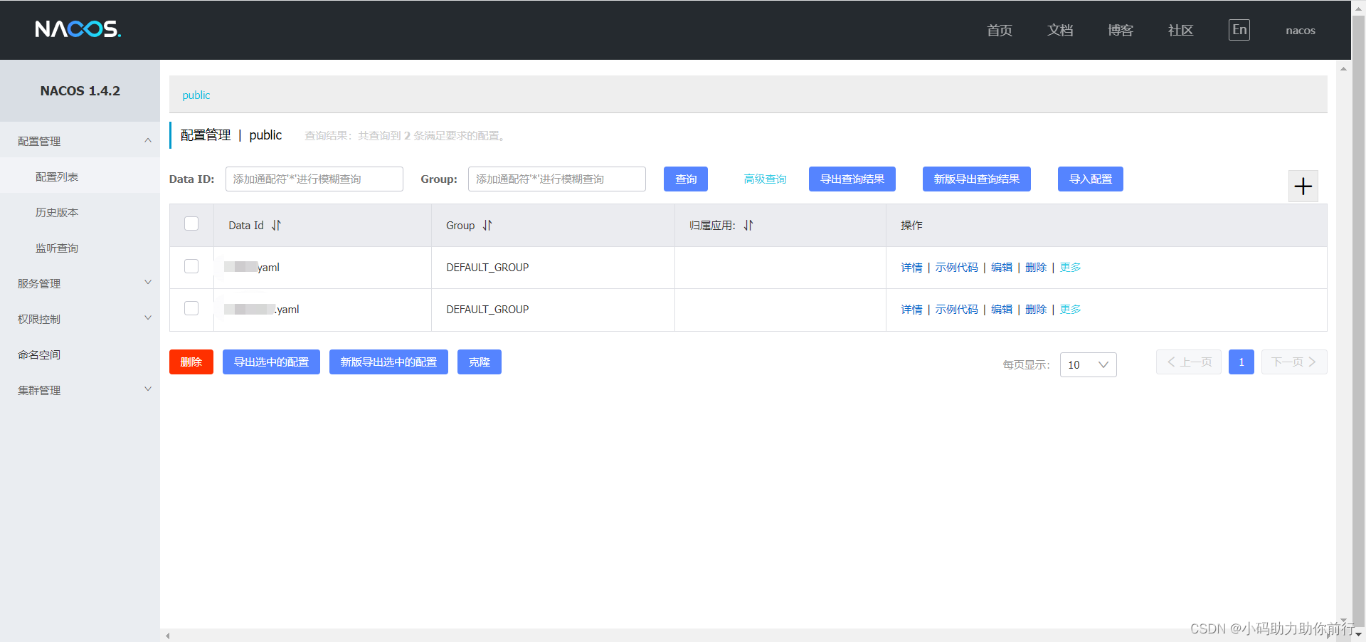This screenshot has width=1366, height=642.
Task: Click the plus icon to add config
Action: point(1303,186)
